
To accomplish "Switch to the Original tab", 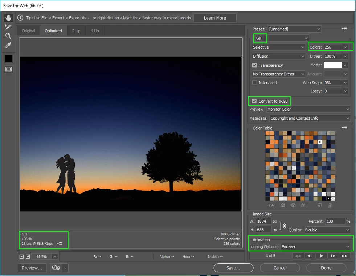I will coord(28,31).
